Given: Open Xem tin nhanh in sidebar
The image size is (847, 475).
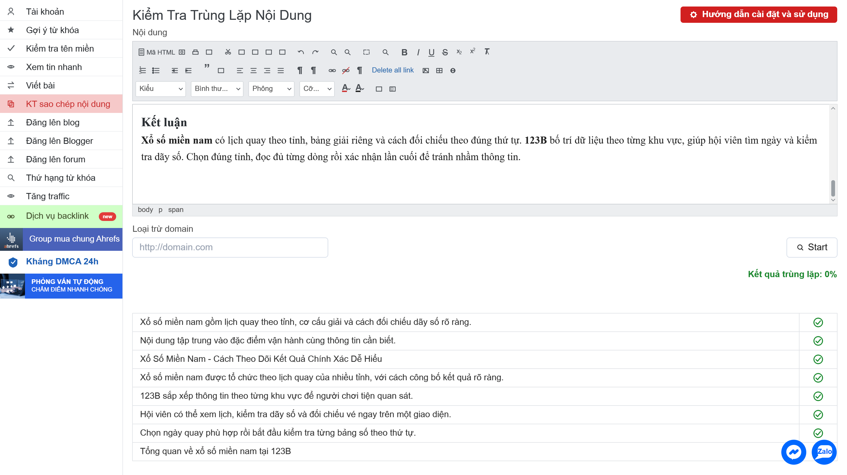Looking at the screenshot, I should pos(61,67).
